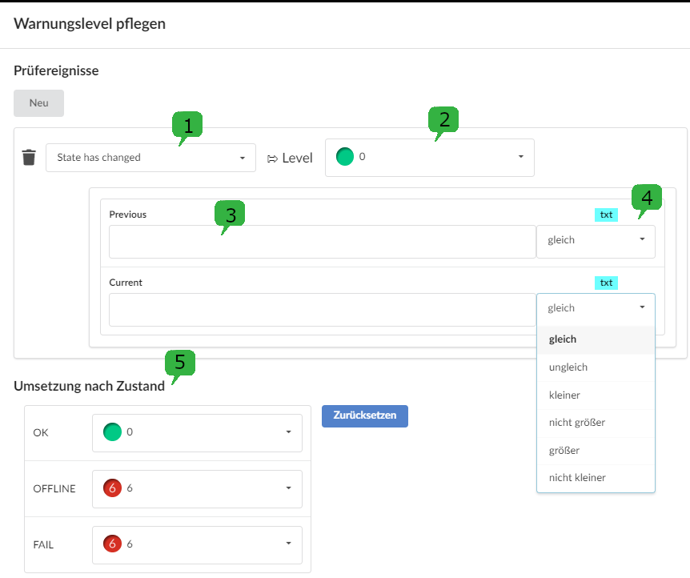Screen dimensions: 690x578
Task: Click the txt badge above the Previous field
Action: [606, 214]
